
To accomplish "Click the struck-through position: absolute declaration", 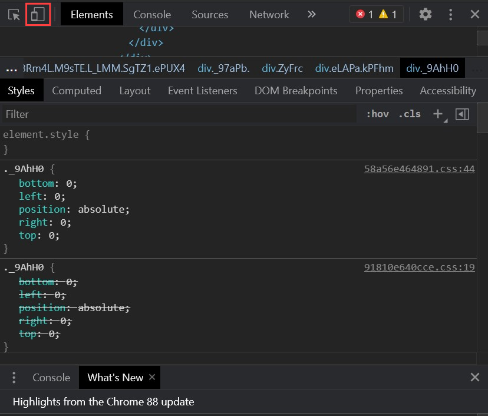I will click(x=74, y=308).
